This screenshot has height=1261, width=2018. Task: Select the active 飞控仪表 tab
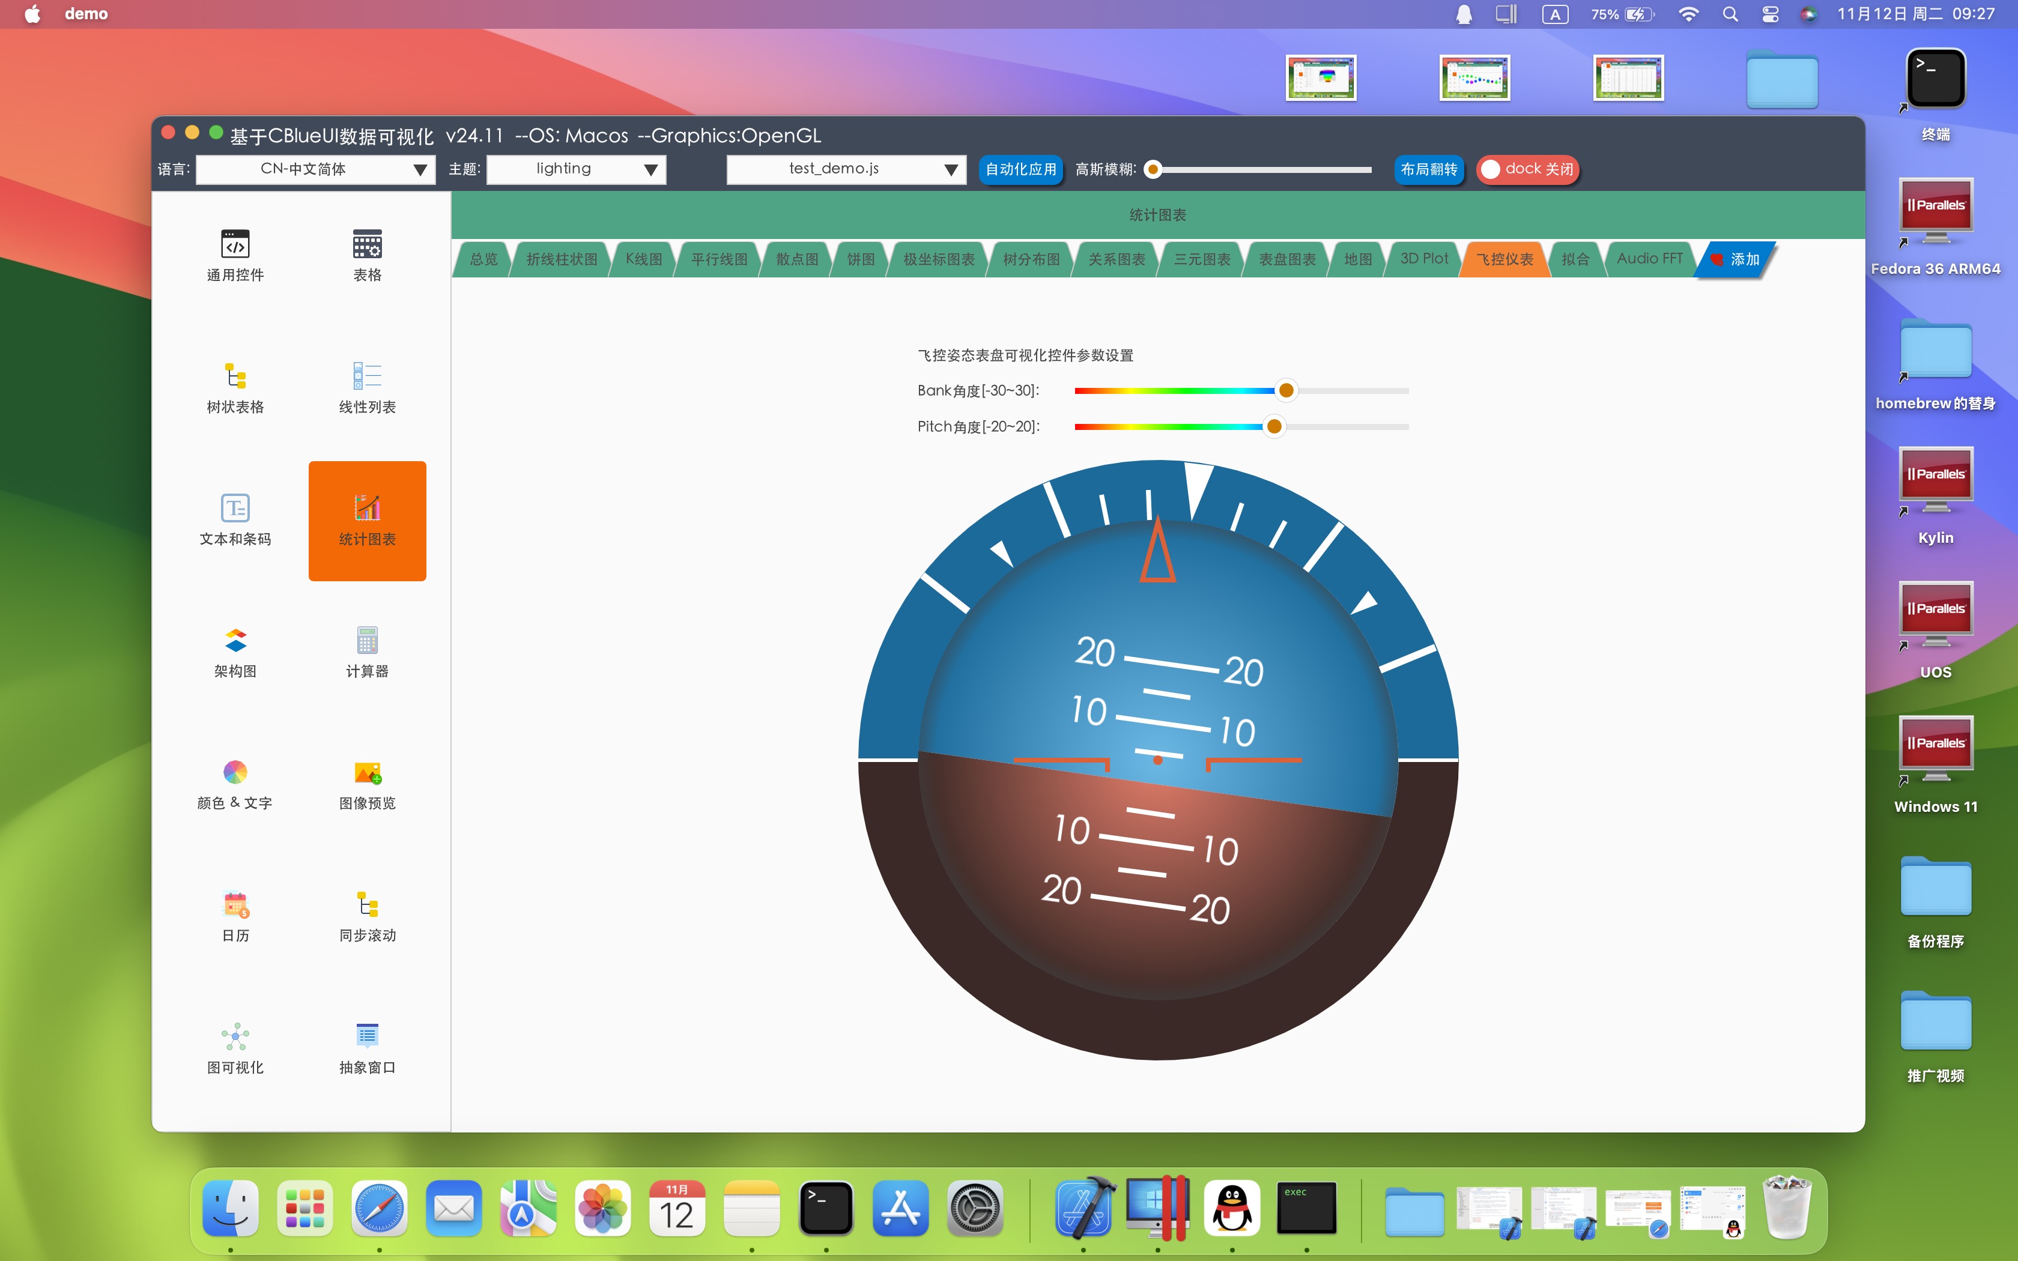click(1505, 259)
